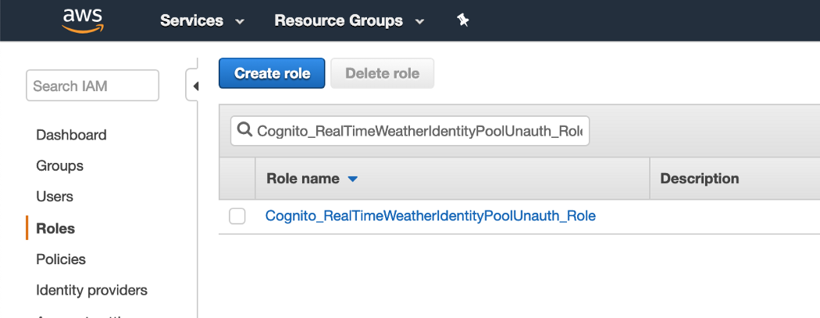This screenshot has width=820, height=318.
Task: Open the Resource Groups dropdown menu
Action: tap(349, 21)
